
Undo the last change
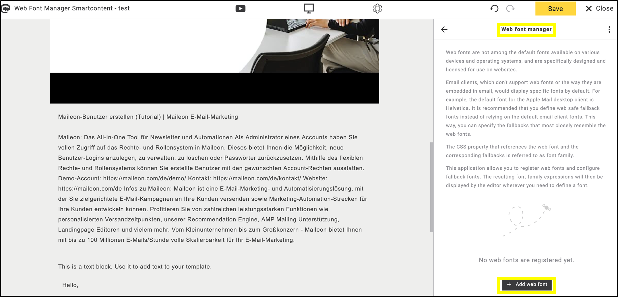point(494,9)
